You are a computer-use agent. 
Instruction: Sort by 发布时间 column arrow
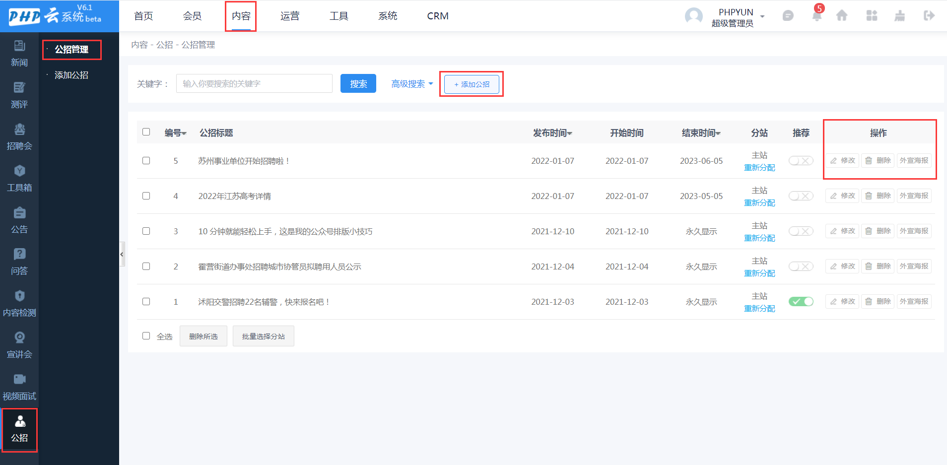coord(570,133)
